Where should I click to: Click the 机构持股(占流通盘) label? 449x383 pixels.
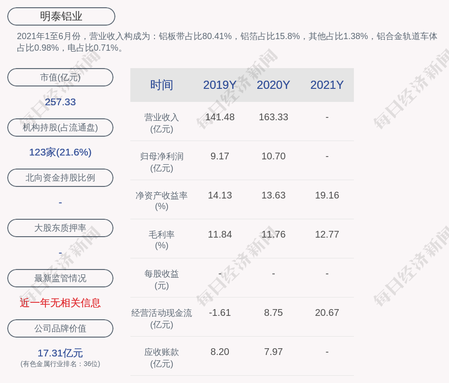click(60, 128)
